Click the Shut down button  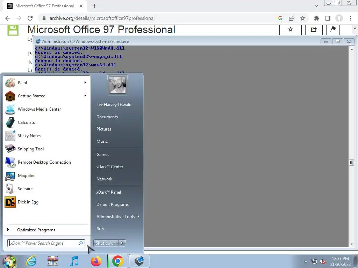(106, 243)
